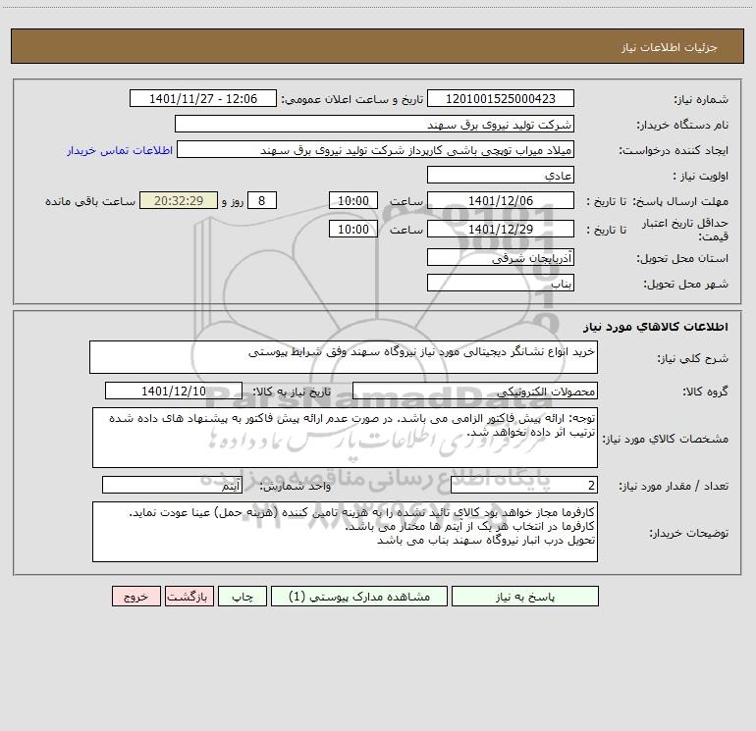Click the countdown timer 20:32:29
Screen dimensions: 756x731
pos(179,200)
